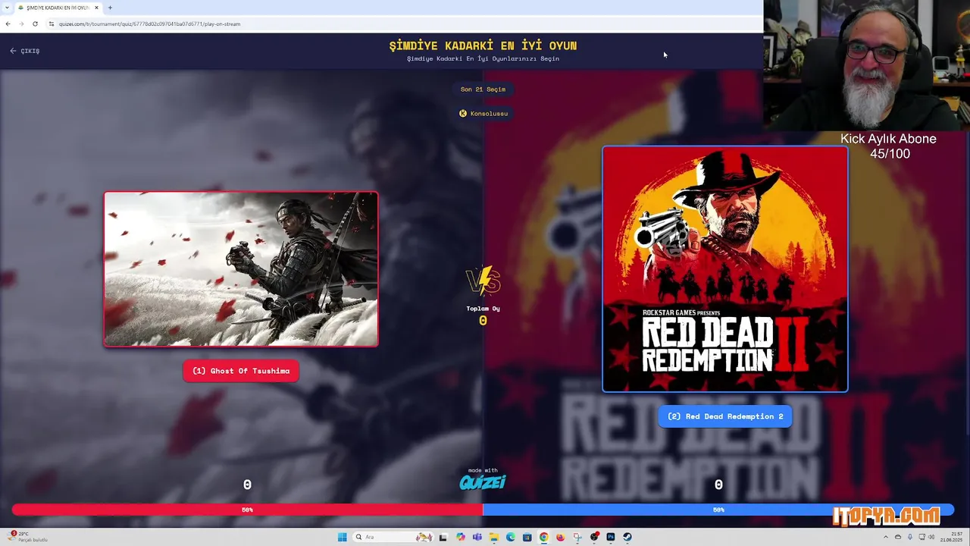Click the Toplam Oy counter
970x546 pixels.
[483, 315]
